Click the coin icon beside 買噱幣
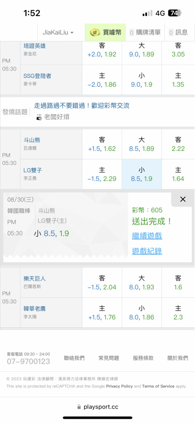The width and height of the screenshot is (195, 423). [x=94, y=33]
